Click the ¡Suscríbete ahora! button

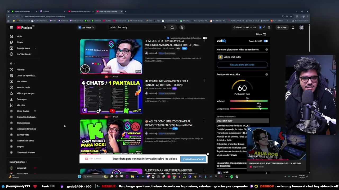click(193, 159)
